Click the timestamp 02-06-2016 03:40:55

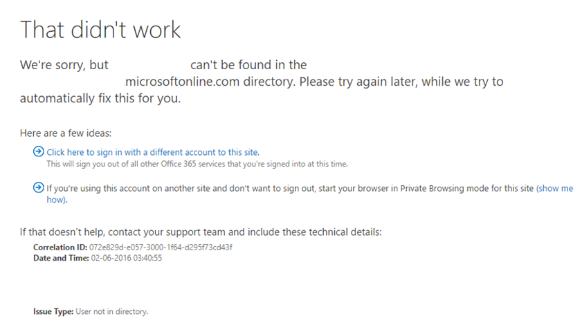(x=127, y=258)
